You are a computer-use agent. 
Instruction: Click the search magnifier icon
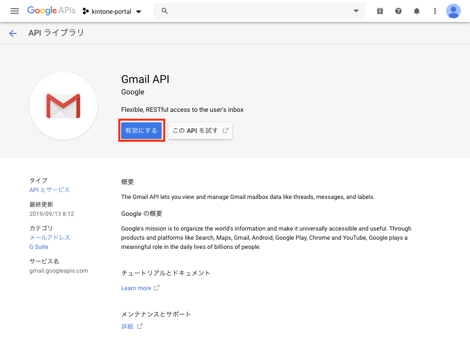165,11
